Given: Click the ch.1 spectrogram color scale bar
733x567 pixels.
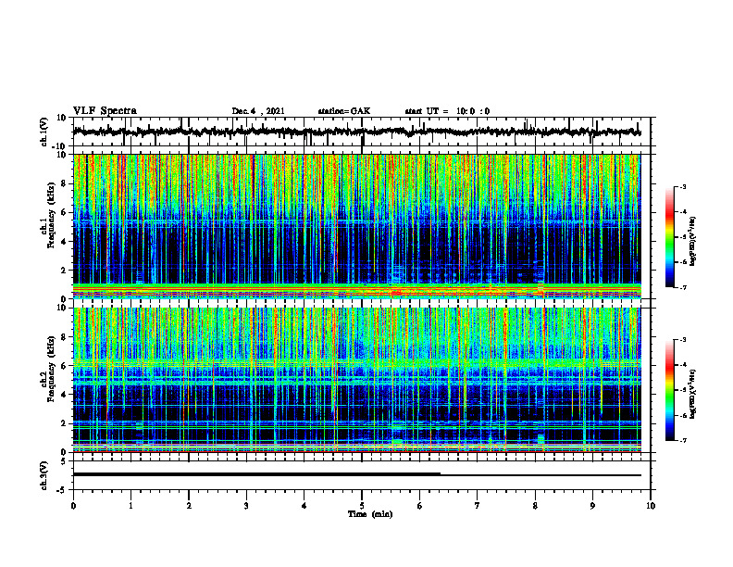Looking at the screenshot, I should pyautogui.click(x=669, y=237).
